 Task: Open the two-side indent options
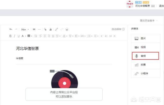pos(58,36)
